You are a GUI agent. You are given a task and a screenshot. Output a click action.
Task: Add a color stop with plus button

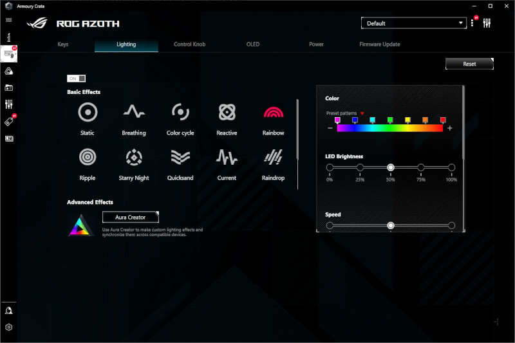pos(450,128)
